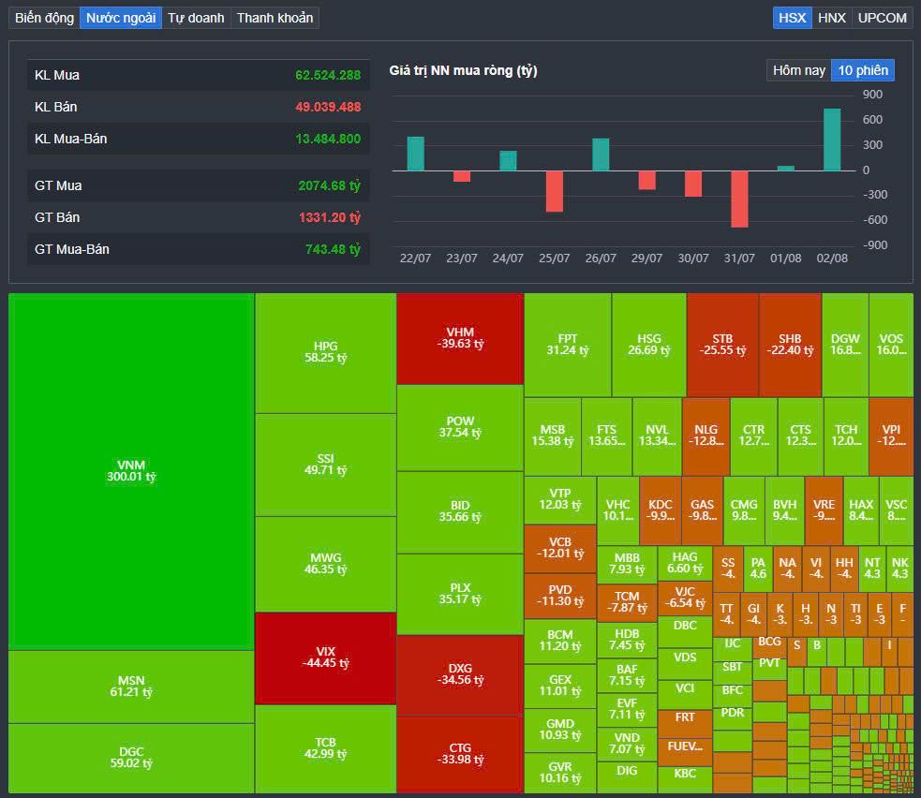Screen dimensions: 921x798
Task: Select the HSX exchange tab
Action: click(x=793, y=18)
